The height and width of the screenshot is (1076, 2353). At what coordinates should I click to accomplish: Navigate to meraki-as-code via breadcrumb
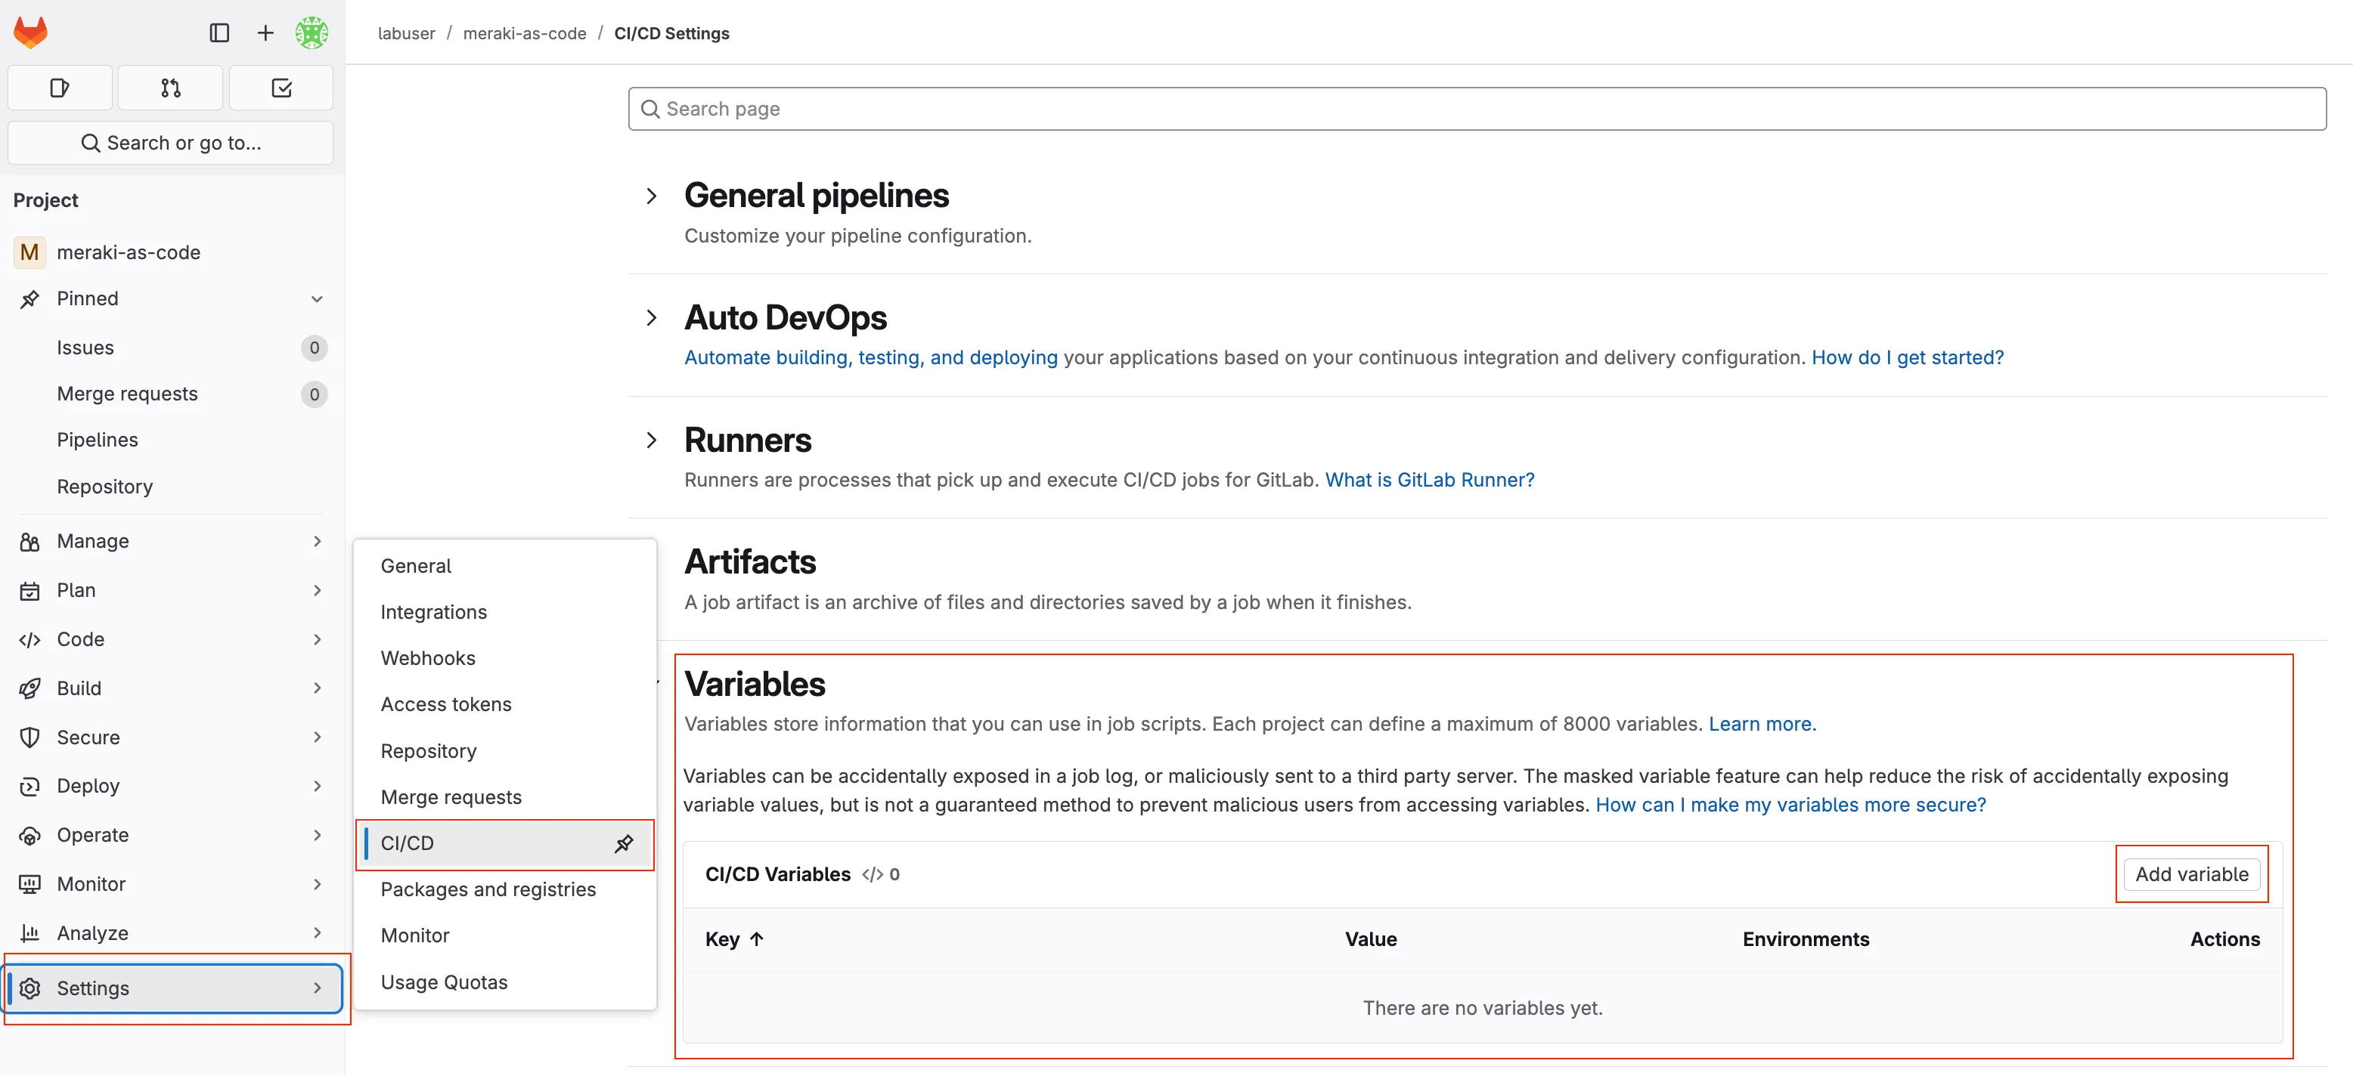click(x=525, y=32)
